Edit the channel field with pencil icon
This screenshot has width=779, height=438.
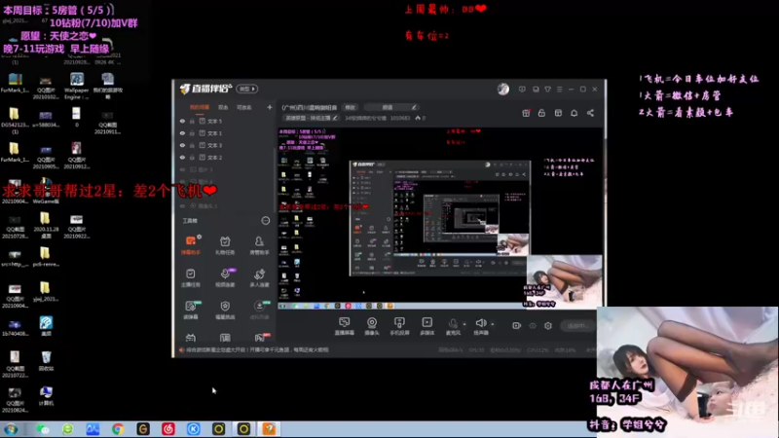point(391,107)
